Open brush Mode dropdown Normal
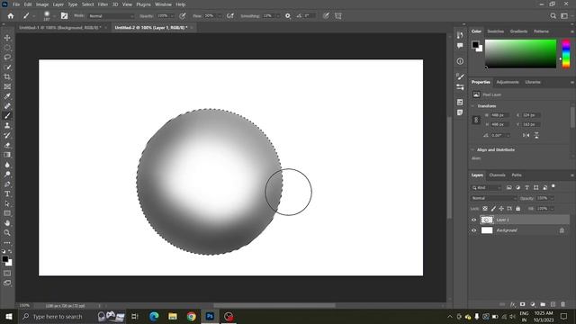Screen dimensions: 576x324 click(x=112, y=16)
